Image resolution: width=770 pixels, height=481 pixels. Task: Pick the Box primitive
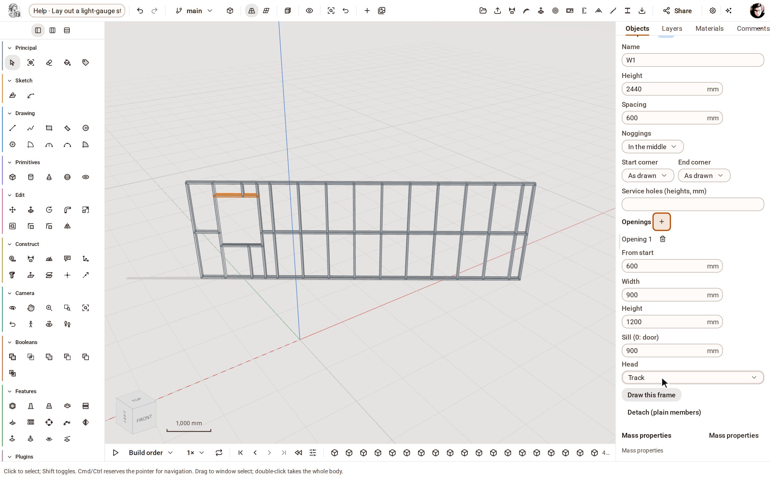13,177
